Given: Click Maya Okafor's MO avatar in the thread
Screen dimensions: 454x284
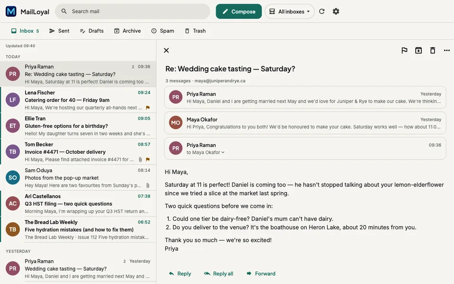Looking at the screenshot, I should click(176, 123).
